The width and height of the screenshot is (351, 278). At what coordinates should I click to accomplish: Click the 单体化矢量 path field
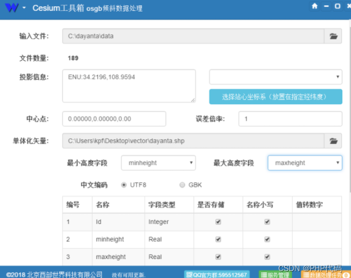(x=193, y=141)
